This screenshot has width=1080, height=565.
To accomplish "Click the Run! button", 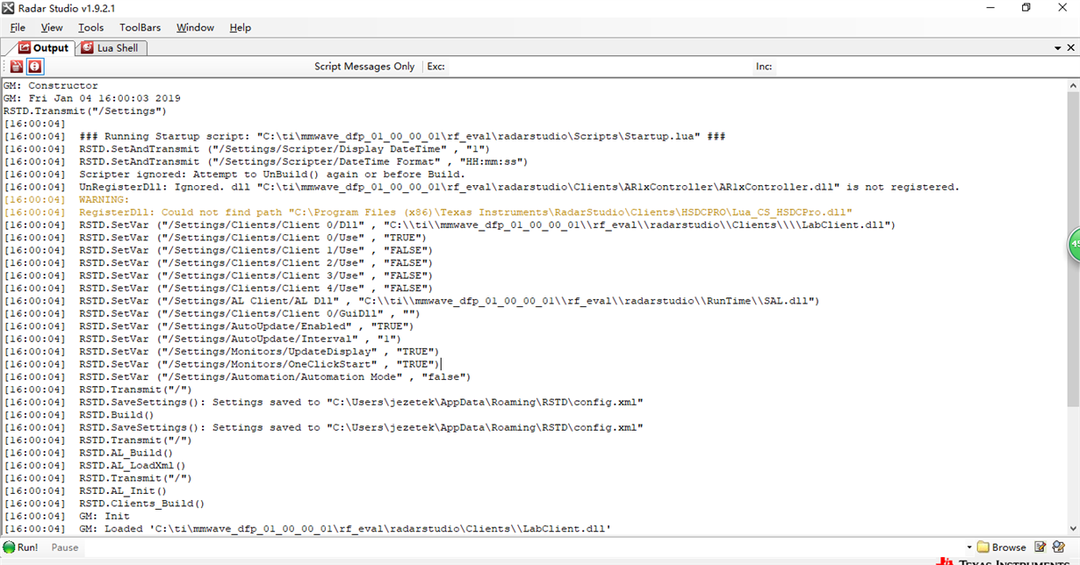I will 20,547.
